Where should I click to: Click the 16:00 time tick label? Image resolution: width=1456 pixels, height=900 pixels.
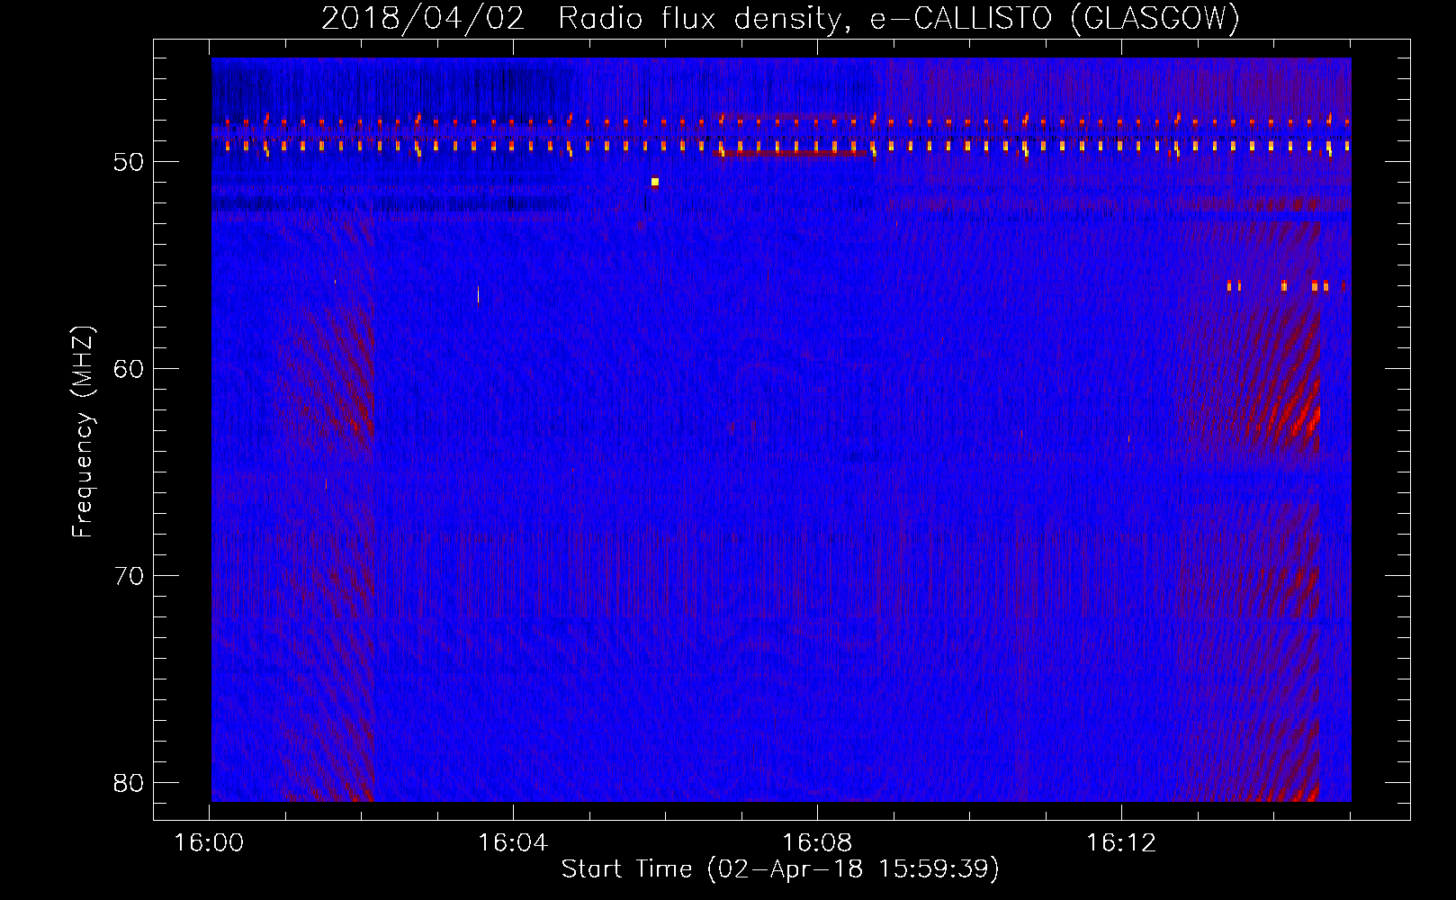209,842
